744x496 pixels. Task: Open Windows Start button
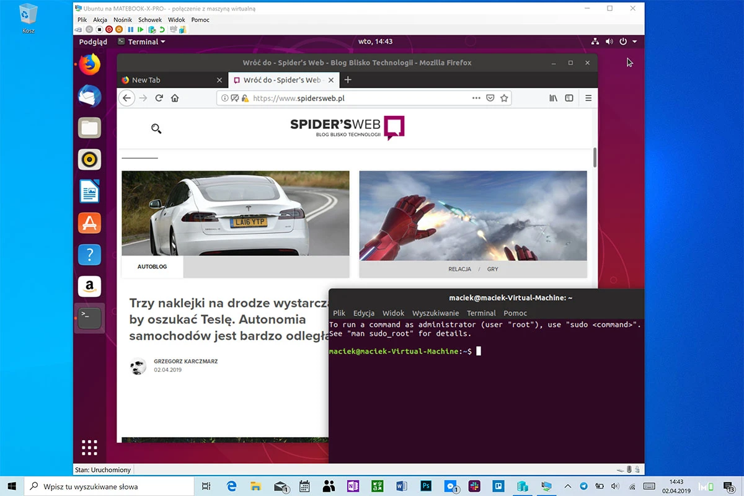[x=11, y=486]
